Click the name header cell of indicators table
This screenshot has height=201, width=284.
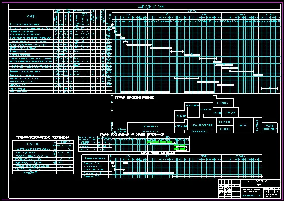pyautogui.click(x=33, y=144)
